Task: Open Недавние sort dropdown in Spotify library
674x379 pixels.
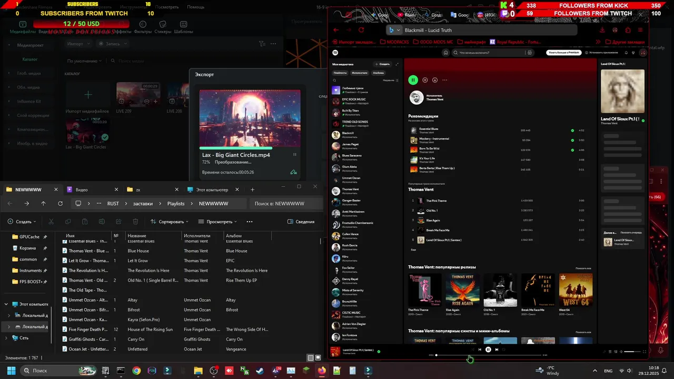Action: click(x=391, y=81)
